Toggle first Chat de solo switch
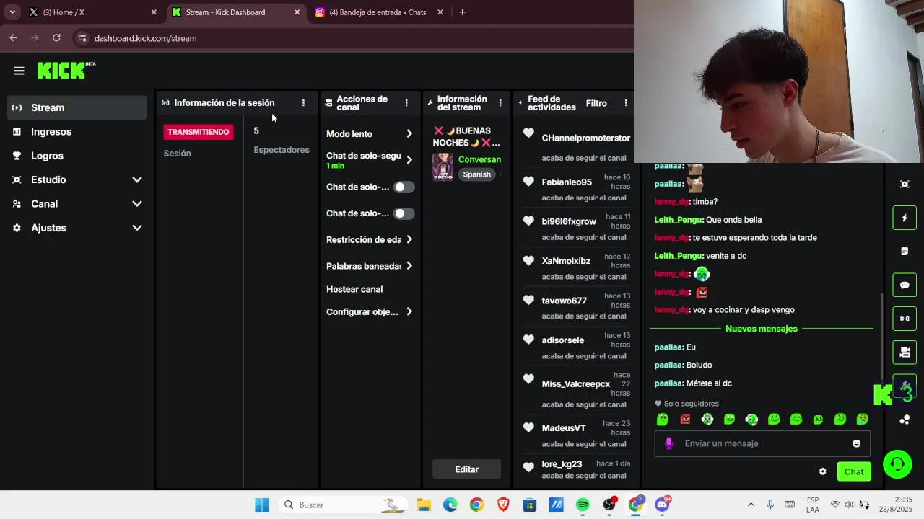The width and height of the screenshot is (924, 519). 404,187
